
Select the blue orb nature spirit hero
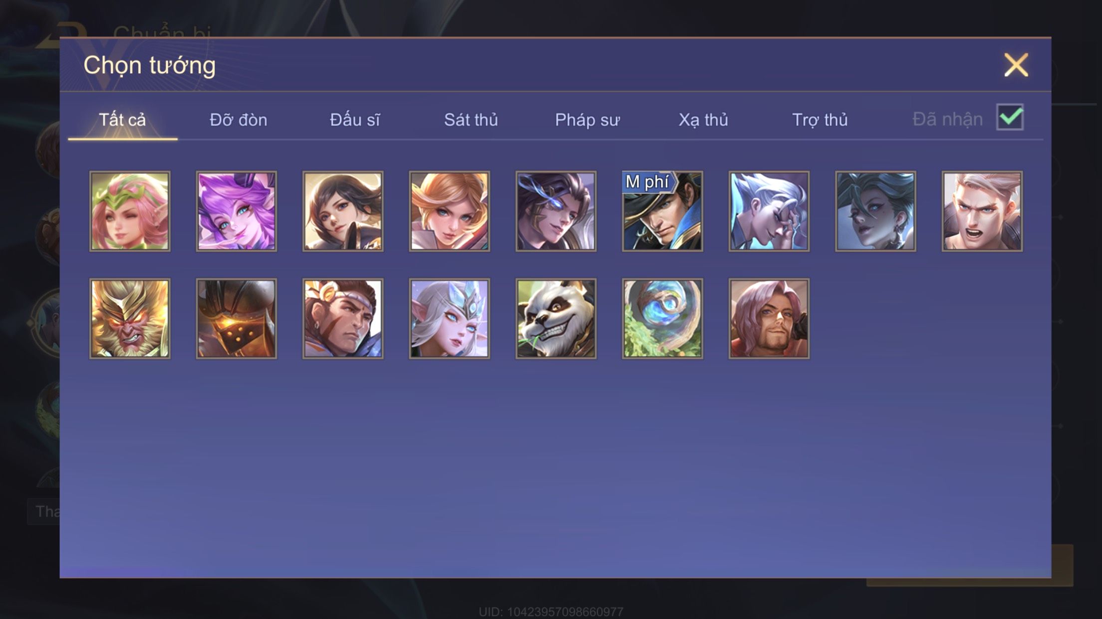662,318
